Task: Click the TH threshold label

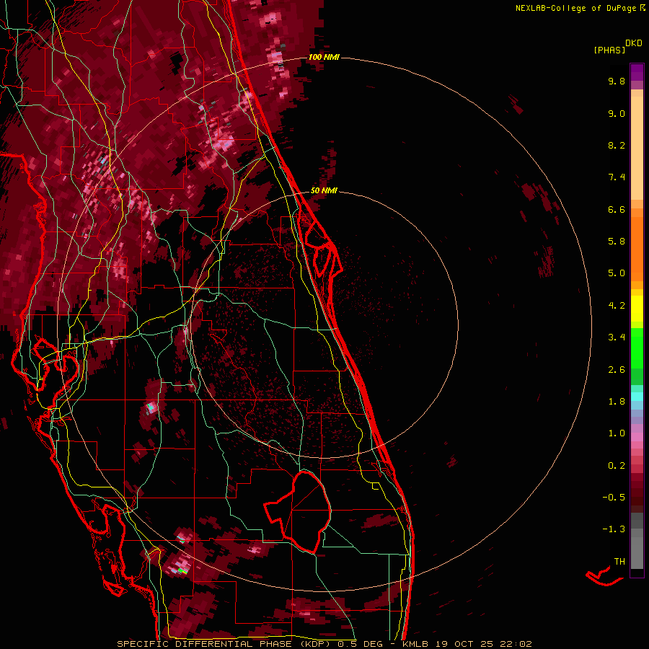Action: click(619, 562)
